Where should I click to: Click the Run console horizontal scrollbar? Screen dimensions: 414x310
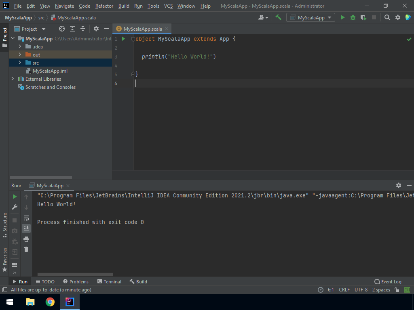click(75, 274)
